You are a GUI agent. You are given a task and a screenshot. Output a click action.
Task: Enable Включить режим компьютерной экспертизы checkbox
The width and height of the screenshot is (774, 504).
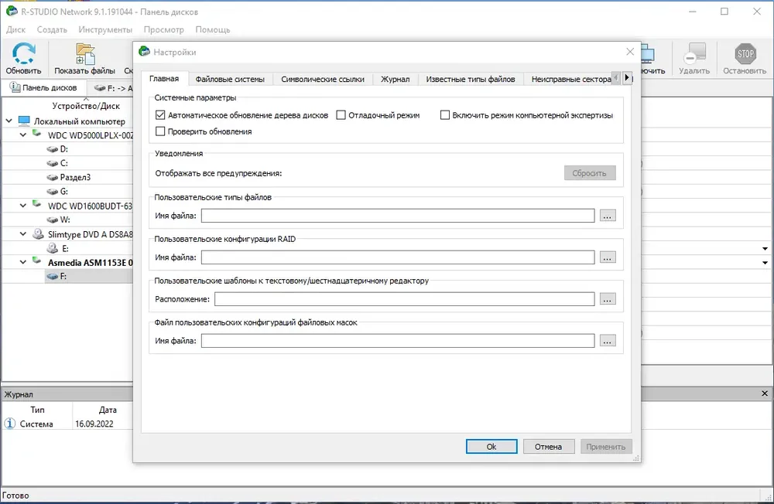[445, 115]
